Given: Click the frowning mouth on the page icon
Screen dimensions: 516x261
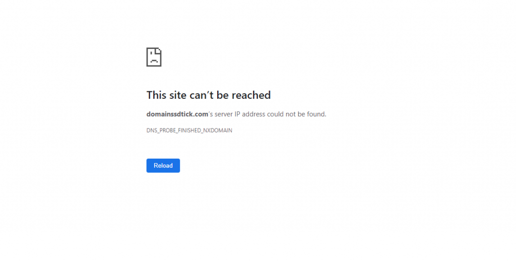Looking at the screenshot, I should point(154,61).
